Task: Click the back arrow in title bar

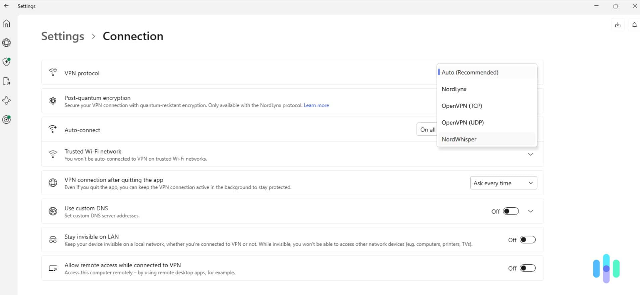Action: pyautogui.click(x=6, y=6)
